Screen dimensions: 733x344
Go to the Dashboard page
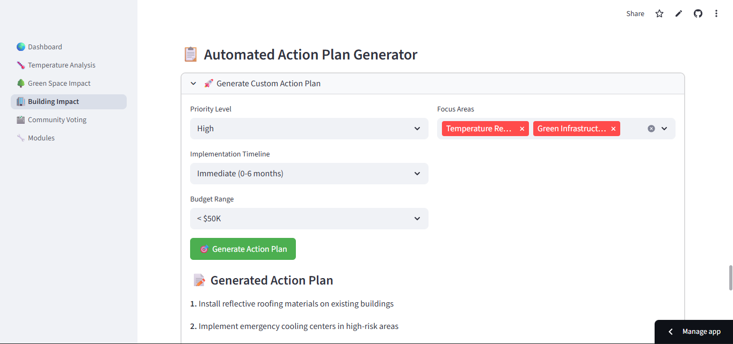[45, 47]
